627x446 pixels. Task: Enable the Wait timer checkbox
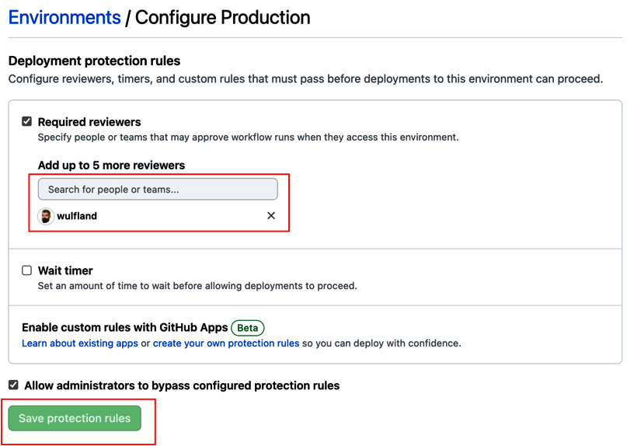(x=26, y=270)
